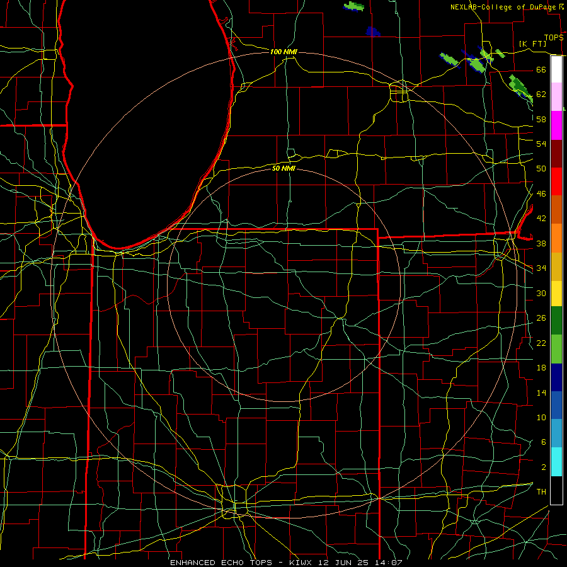Image resolution: width=567 pixels, height=567 pixels.
Task: Select the light green legend swatch
Action: point(556,349)
